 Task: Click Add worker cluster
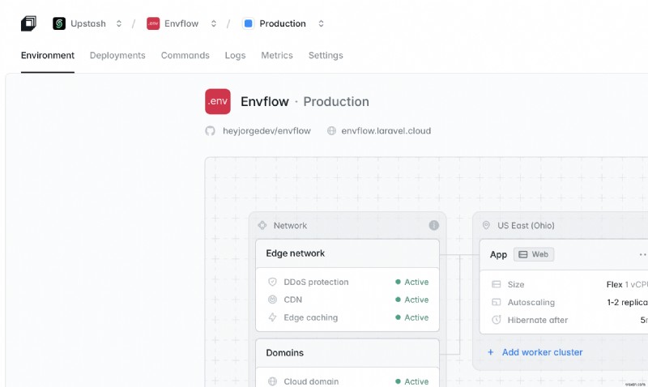click(542, 352)
